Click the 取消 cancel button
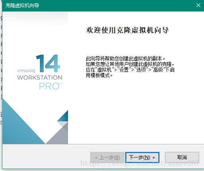The image size is (204, 171). click(x=182, y=157)
